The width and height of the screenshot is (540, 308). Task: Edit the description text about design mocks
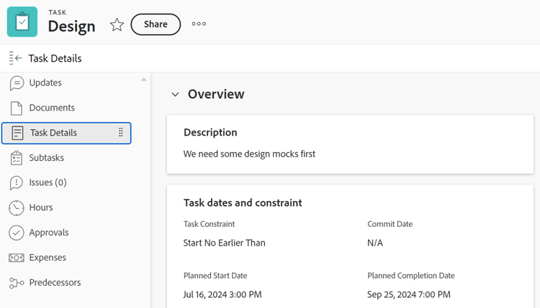(249, 154)
